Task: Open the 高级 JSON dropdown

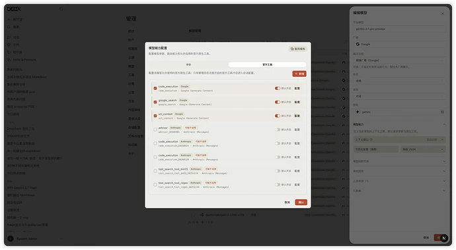Action: pos(423,149)
